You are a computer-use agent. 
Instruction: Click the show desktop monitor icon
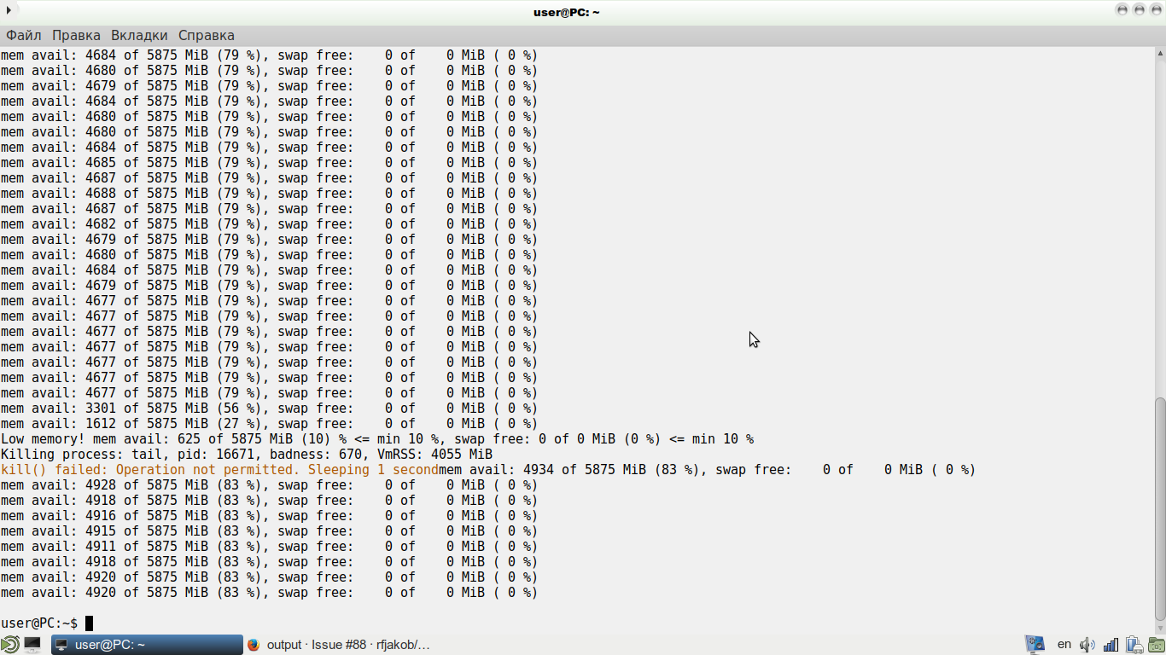click(32, 645)
